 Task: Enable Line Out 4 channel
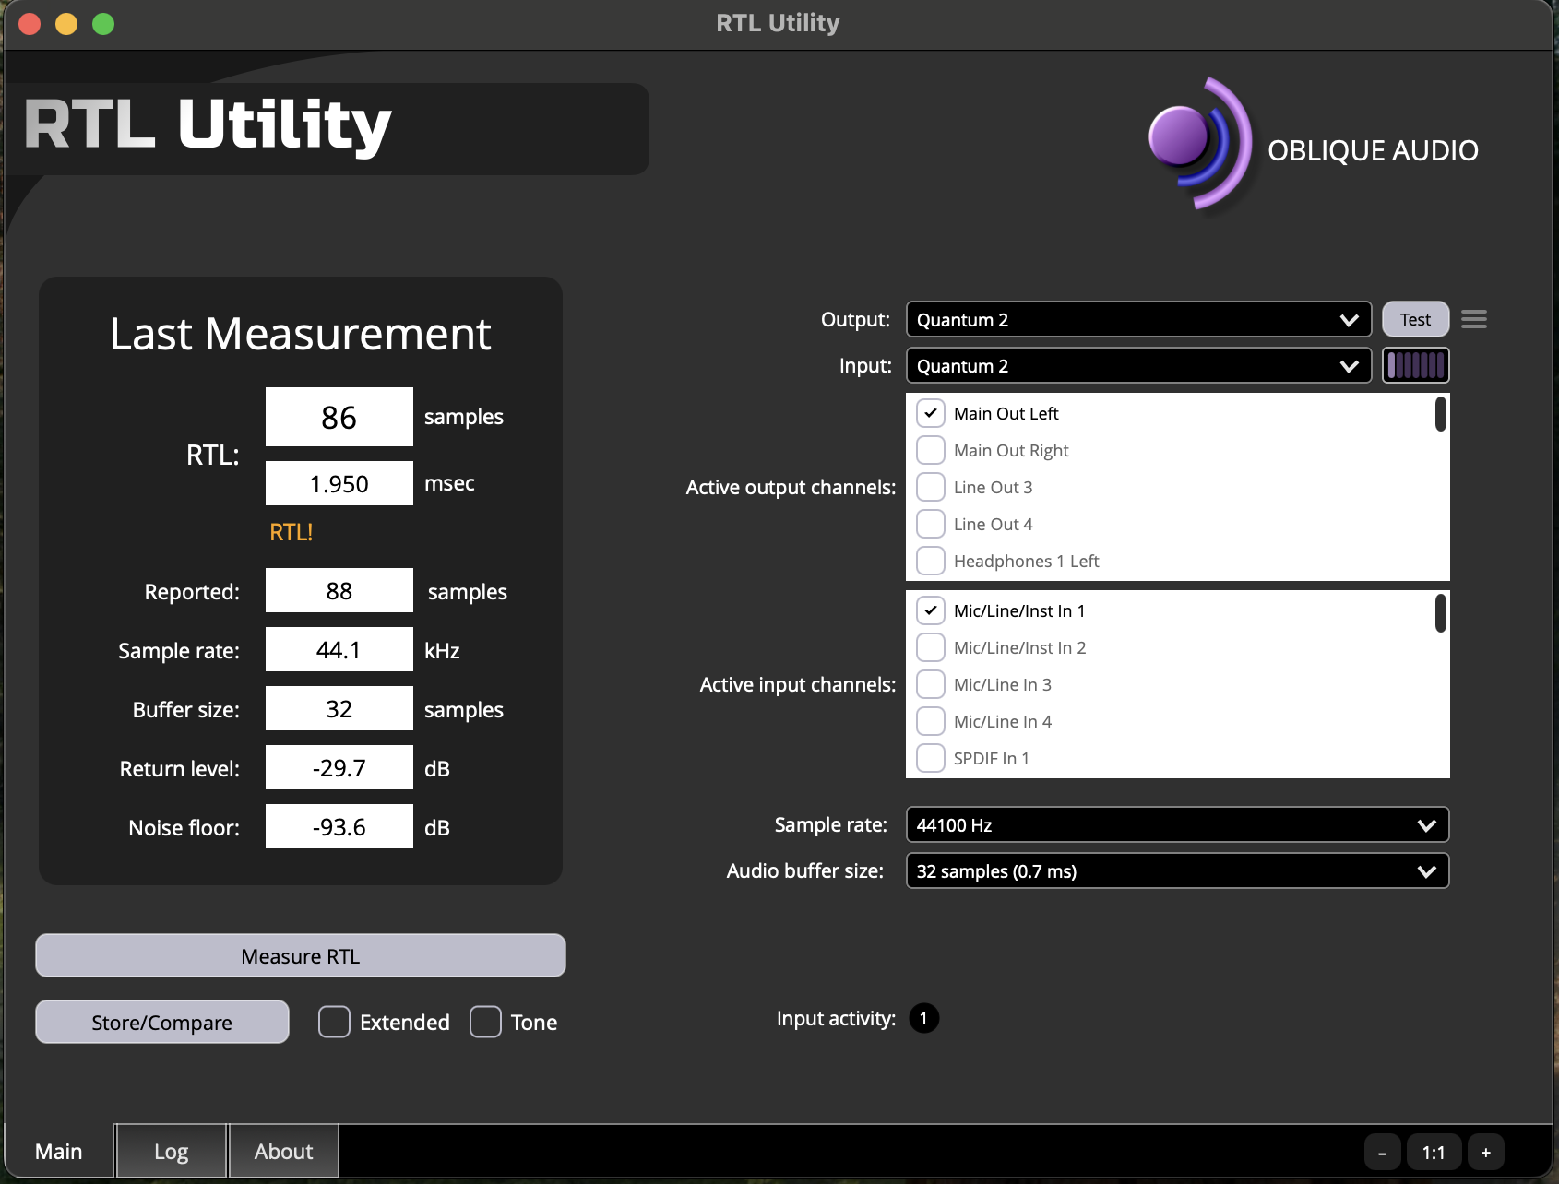931,524
